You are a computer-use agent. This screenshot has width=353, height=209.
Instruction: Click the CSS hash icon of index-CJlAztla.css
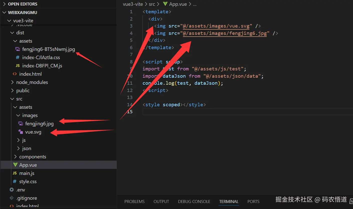18,58
